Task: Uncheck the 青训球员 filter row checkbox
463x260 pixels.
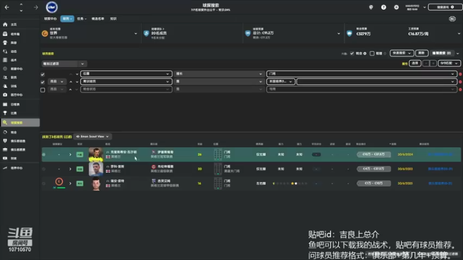Action: (43, 82)
